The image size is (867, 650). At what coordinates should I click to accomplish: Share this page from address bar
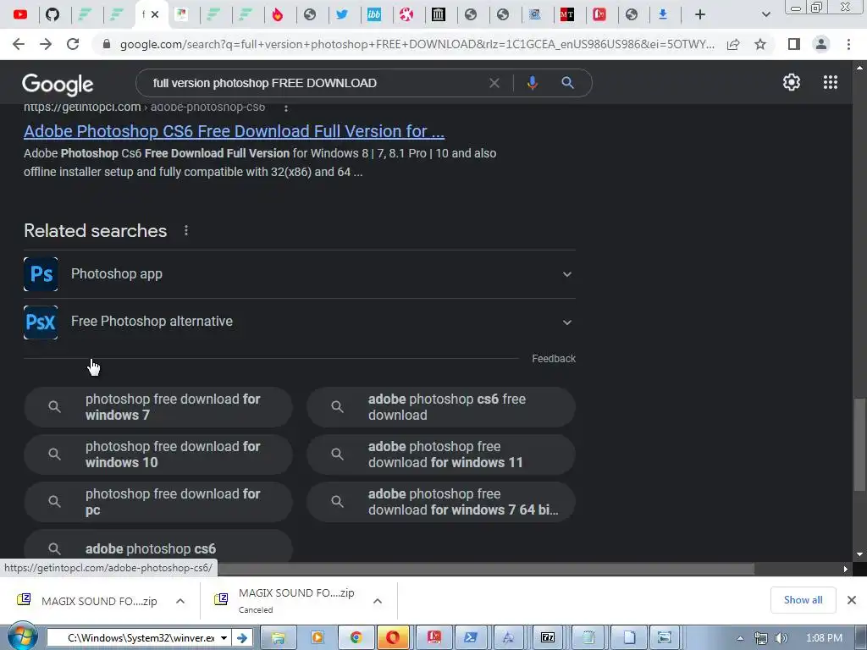(733, 44)
